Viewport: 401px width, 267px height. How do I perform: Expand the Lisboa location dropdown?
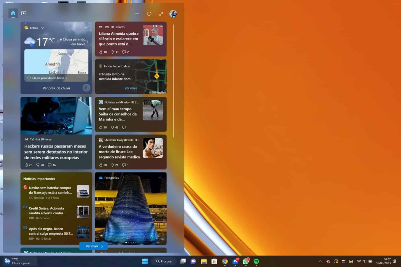pyautogui.click(x=42, y=28)
